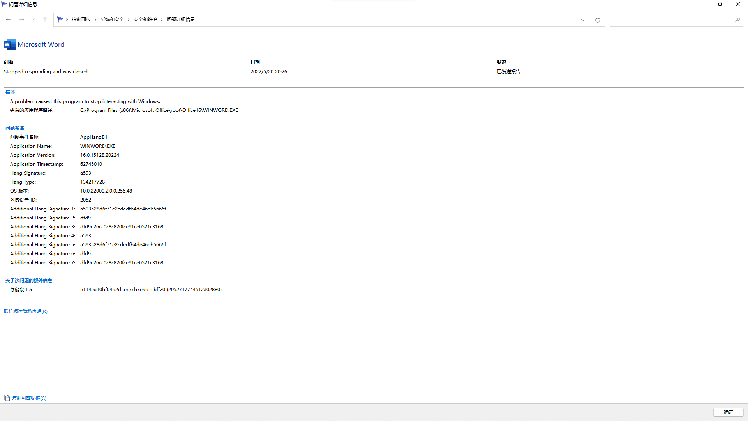The image size is (748, 421).
Task: Open 联机阅读隐私声明 link
Action: [26, 311]
